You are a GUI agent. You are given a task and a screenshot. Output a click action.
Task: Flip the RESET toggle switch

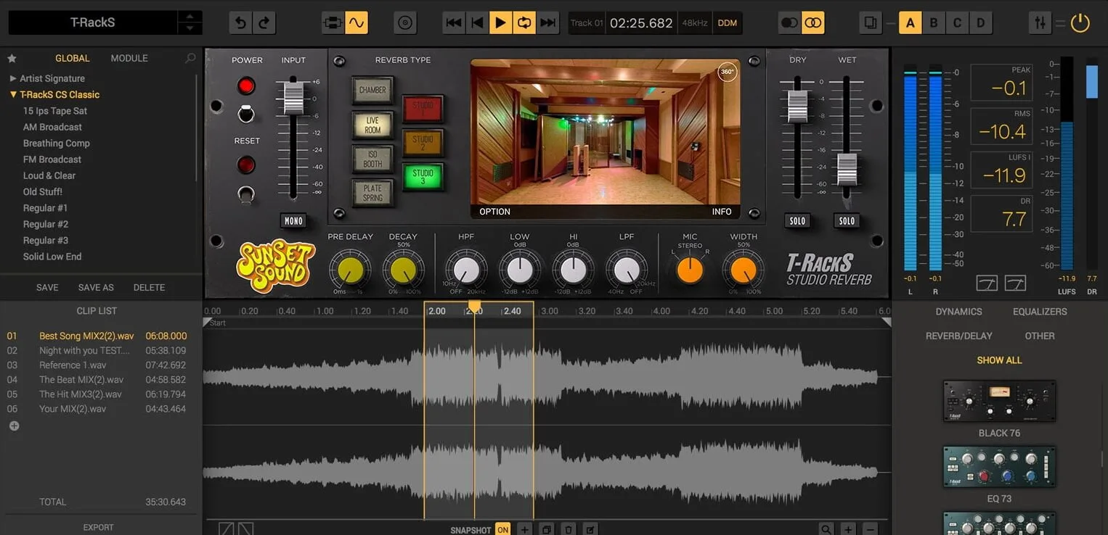coord(247,194)
